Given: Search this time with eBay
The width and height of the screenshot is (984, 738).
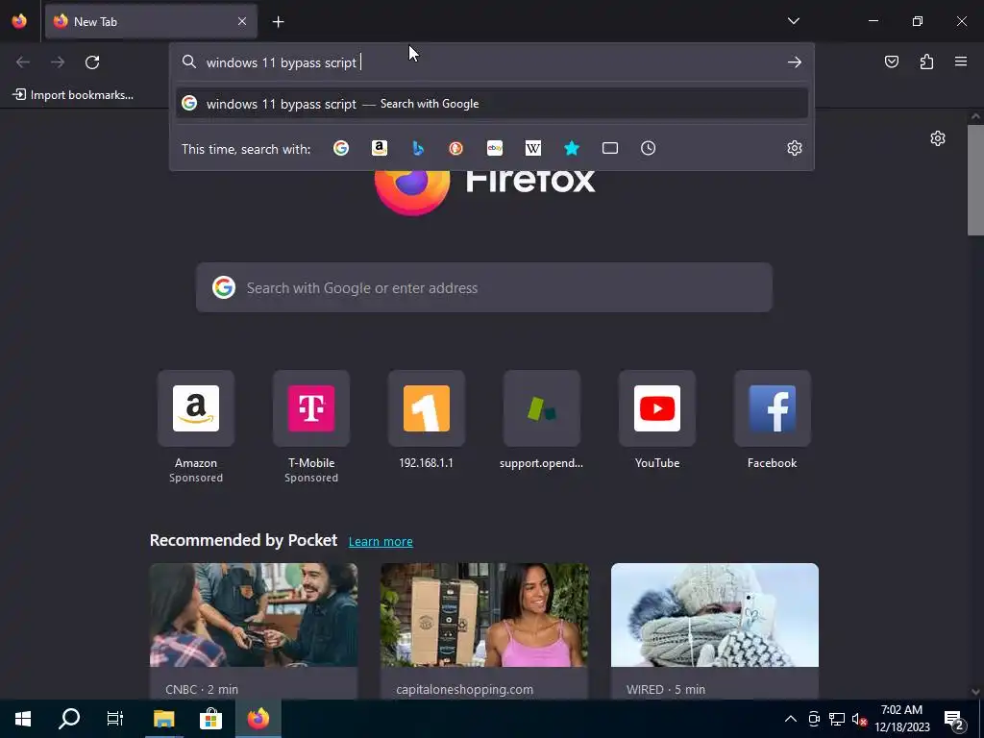Looking at the screenshot, I should click(495, 148).
